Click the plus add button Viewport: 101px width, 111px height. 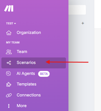pos(83,23)
